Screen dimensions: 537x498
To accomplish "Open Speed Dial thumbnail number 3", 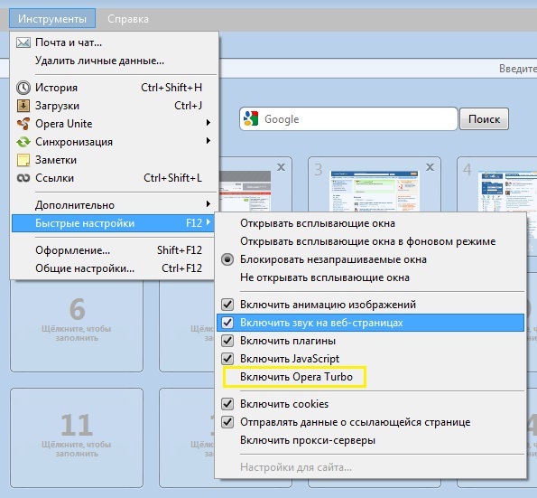I will pos(374,191).
